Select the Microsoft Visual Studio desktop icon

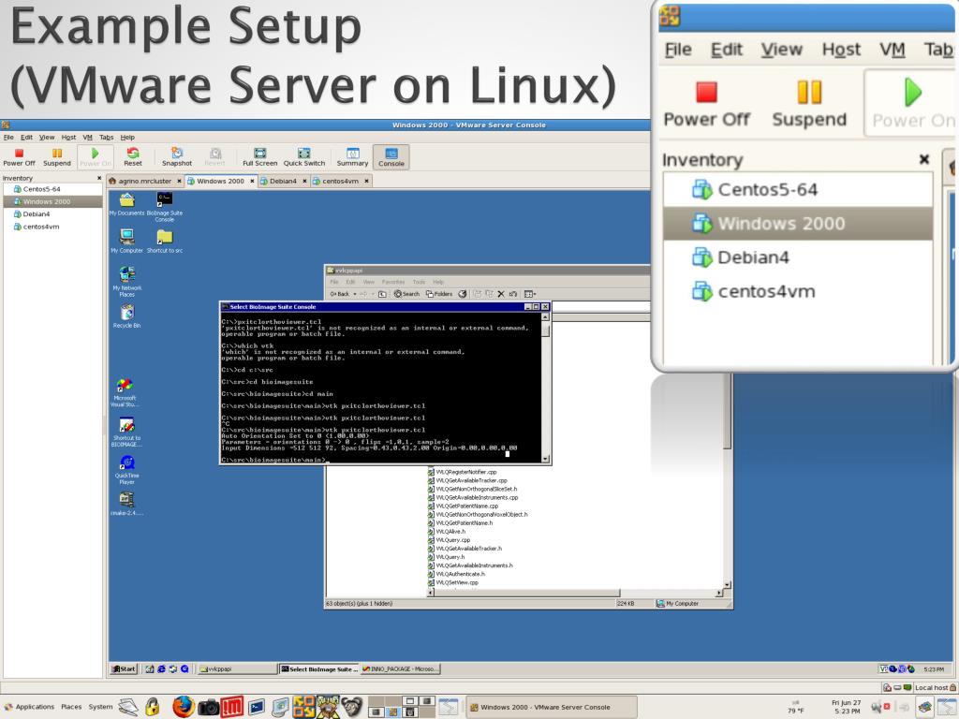[x=125, y=392]
